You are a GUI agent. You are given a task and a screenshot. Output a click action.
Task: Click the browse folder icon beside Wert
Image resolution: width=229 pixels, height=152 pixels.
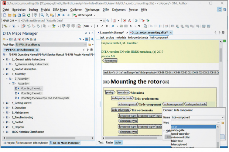(223, 122)
